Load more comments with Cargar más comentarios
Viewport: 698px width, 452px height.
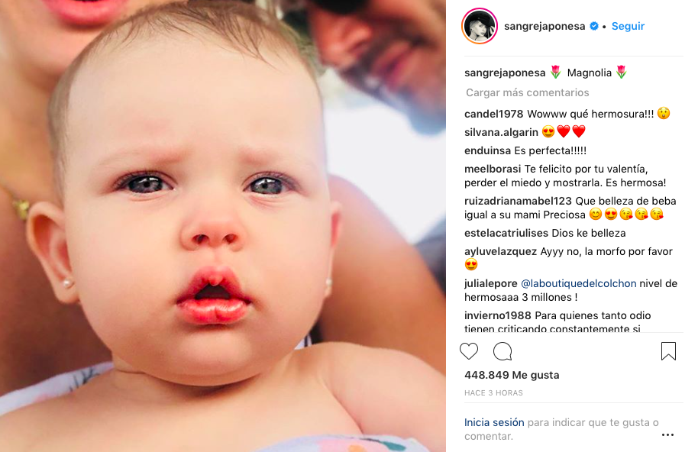528,92
